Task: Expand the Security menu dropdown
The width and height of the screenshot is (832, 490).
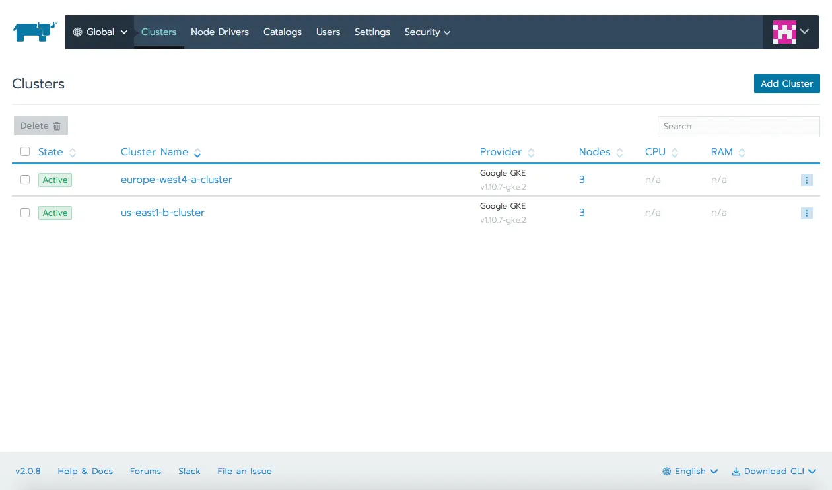Action: pos(427,32)
